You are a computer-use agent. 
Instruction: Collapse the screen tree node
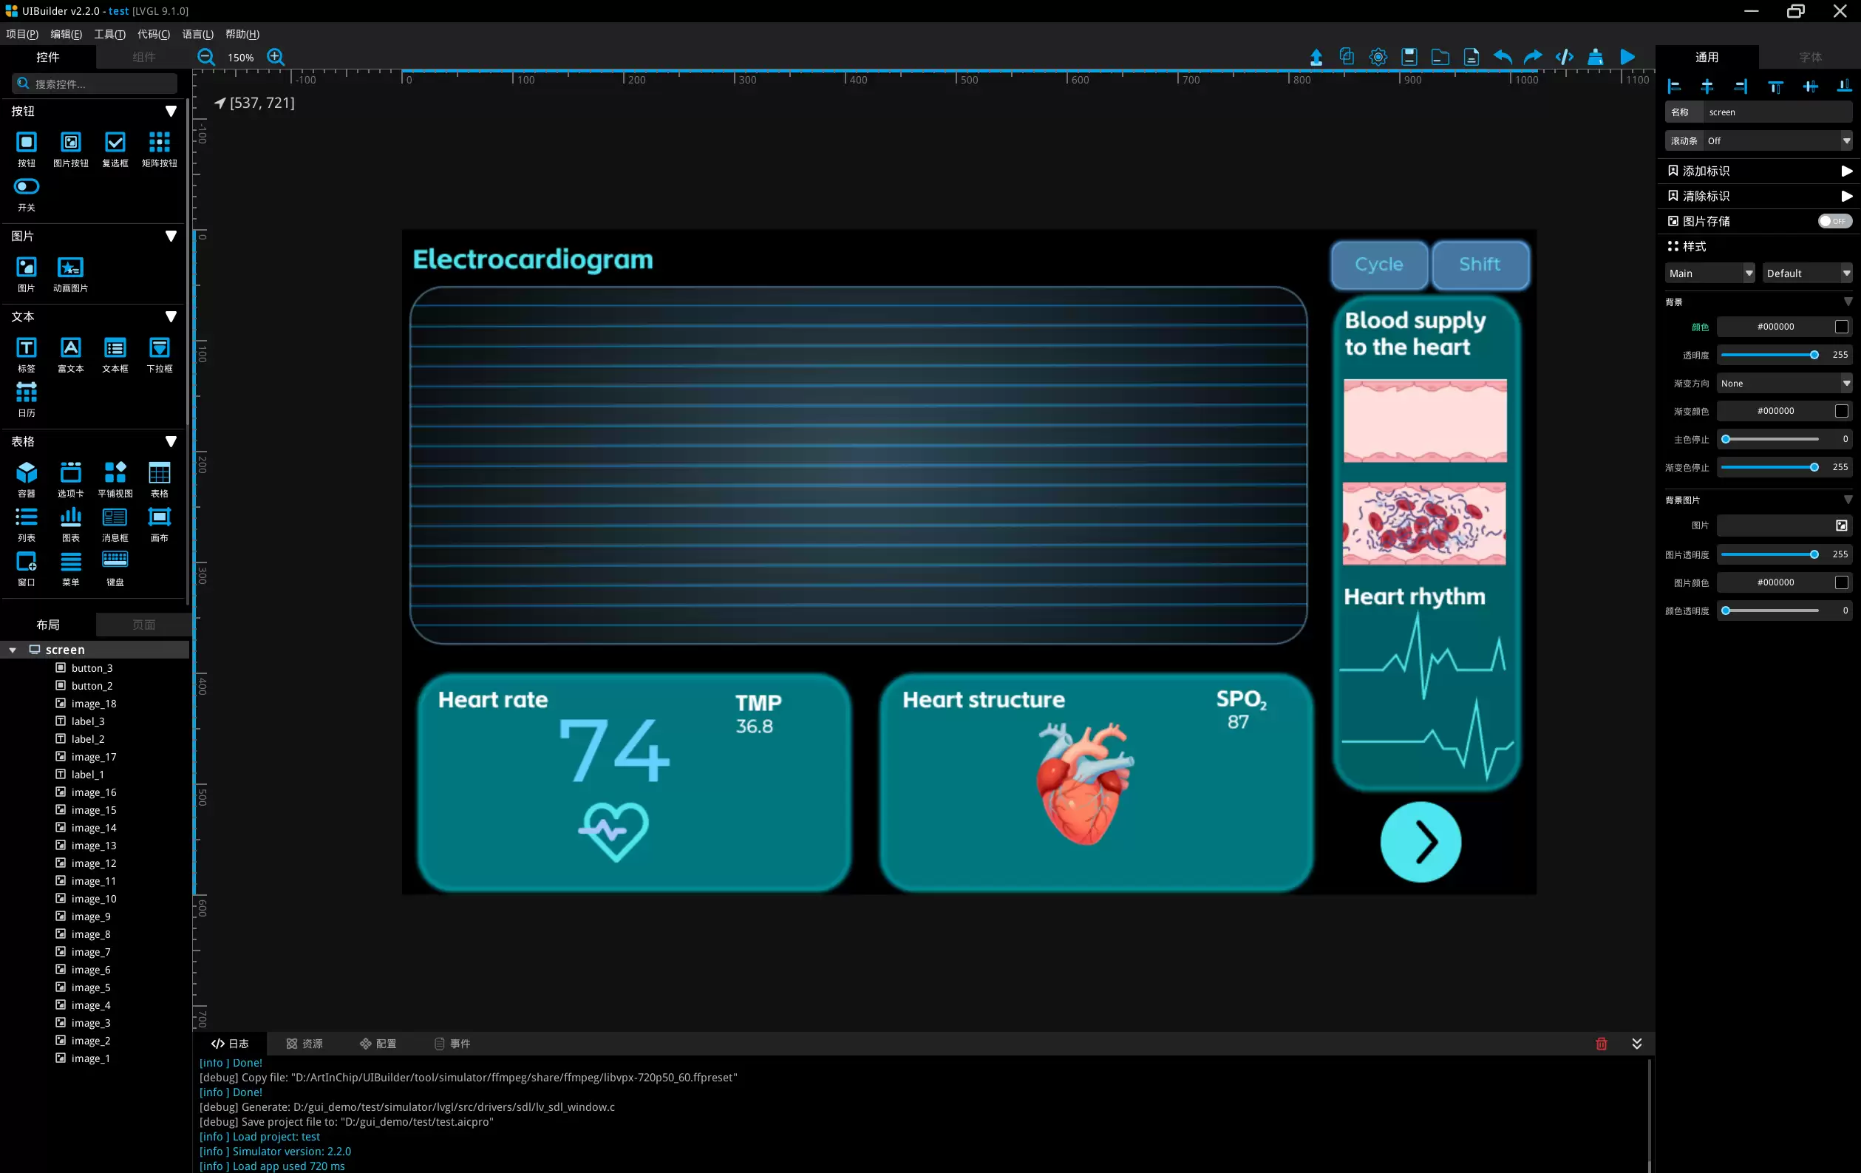(x=13, y=650)
